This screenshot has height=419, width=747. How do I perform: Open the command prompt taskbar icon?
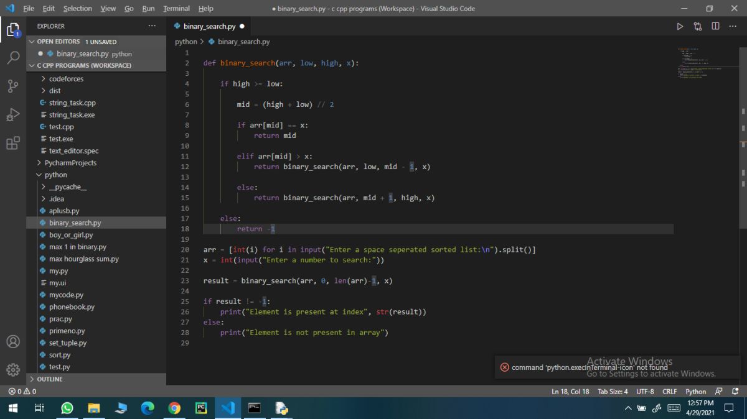pos(254,408)
